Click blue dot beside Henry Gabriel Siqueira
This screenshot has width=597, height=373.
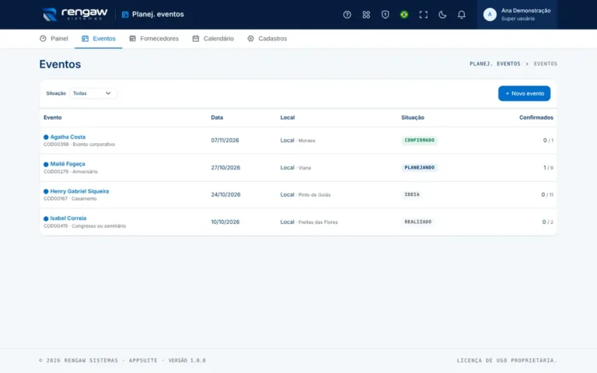click(46, 191)
